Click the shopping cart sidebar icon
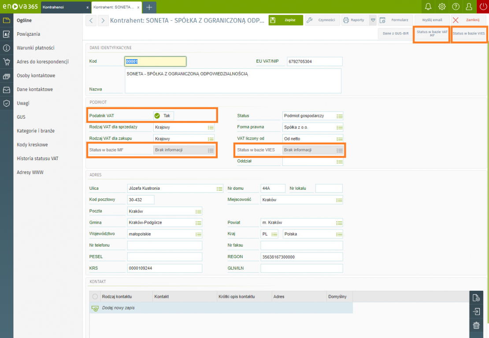Screen dimensions: 489x338 pyautogui.click(x=6, y=62)
